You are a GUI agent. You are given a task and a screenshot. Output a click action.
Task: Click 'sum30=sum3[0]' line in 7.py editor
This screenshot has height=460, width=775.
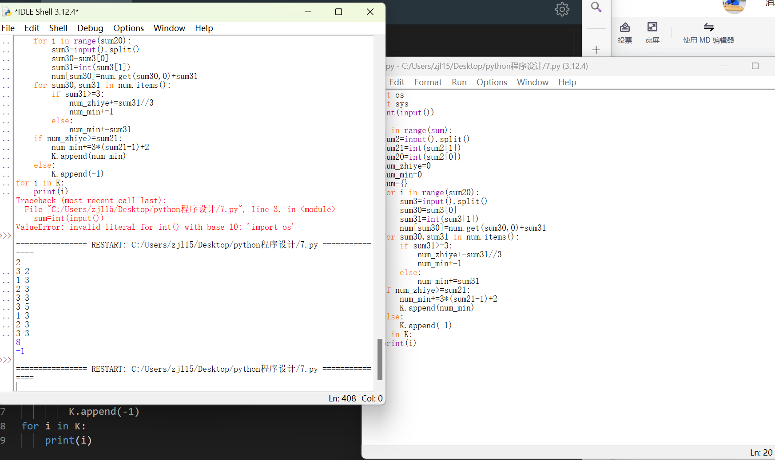coord(428,210)
